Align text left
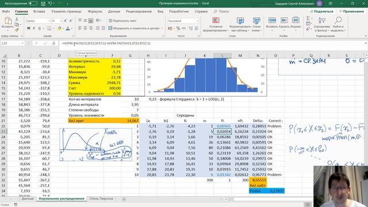Screen dimensions: 368x207 point(80,28)
